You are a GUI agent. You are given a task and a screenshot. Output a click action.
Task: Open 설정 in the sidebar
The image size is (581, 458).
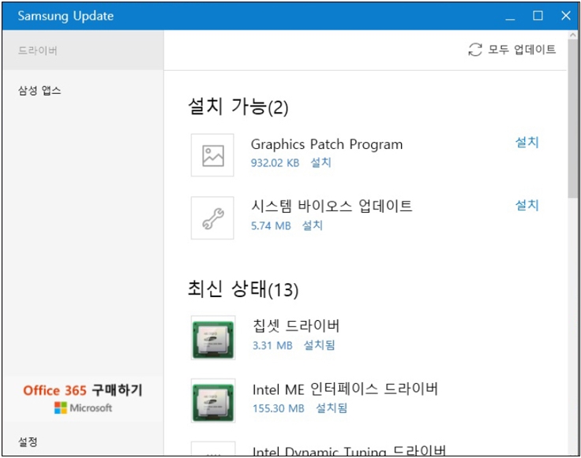(x=28, y=441)
